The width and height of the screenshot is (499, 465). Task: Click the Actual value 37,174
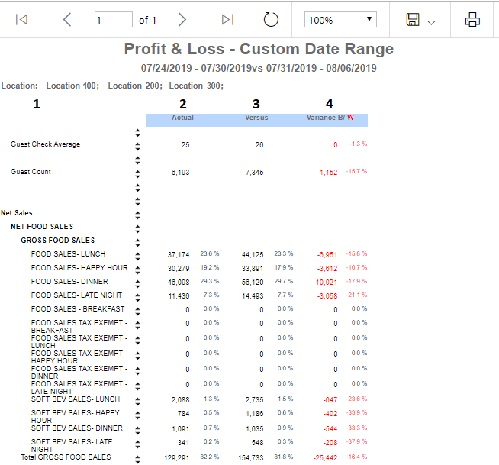(179, 255)
